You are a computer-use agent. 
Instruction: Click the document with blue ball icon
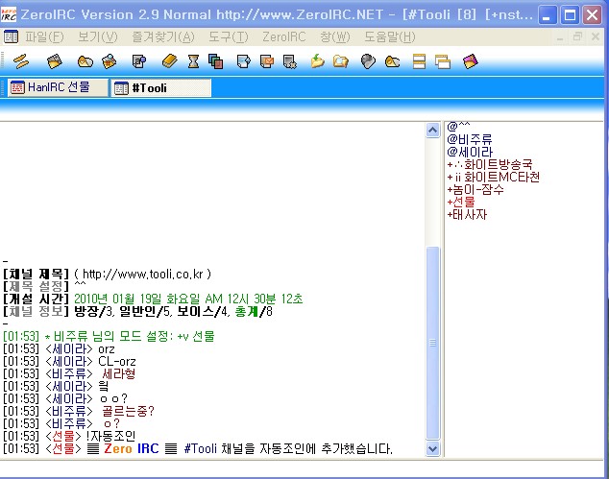pyautogui.click(x=139, y=61)
